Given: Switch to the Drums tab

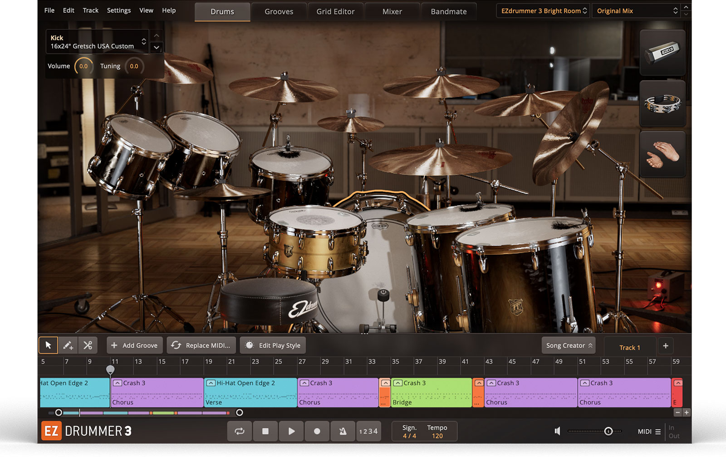Looking at the screenshot, I should [x=222, y=12].
